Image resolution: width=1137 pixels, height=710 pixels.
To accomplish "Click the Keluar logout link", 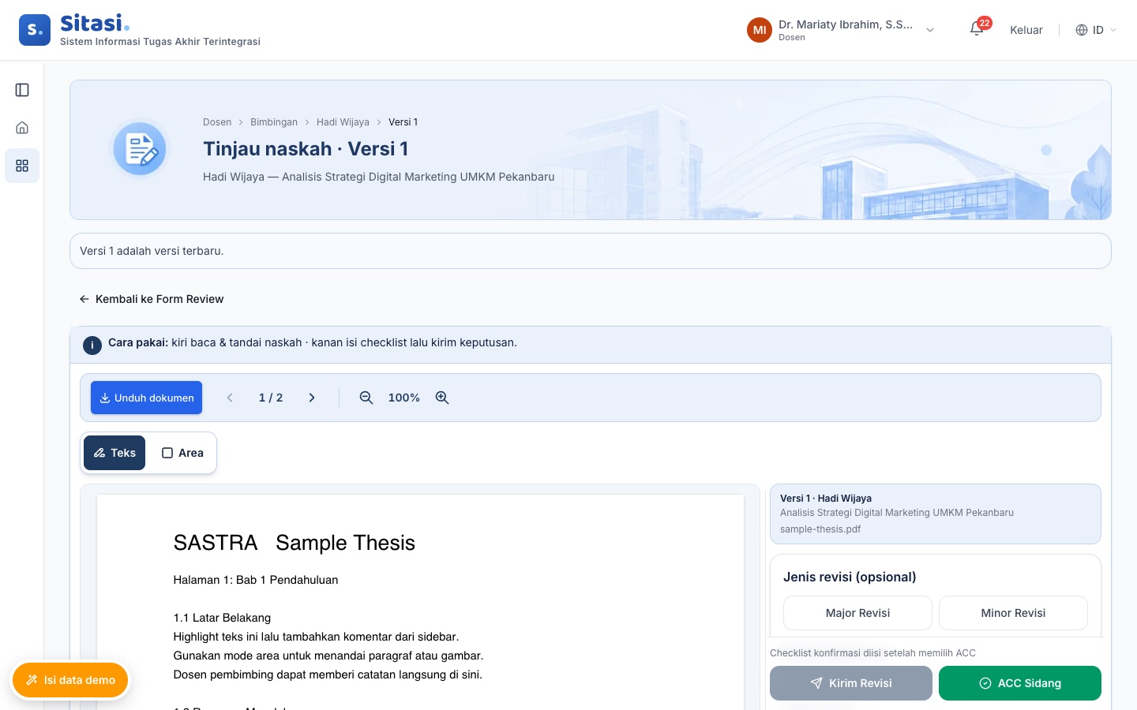I will [x=1026, y=30].
